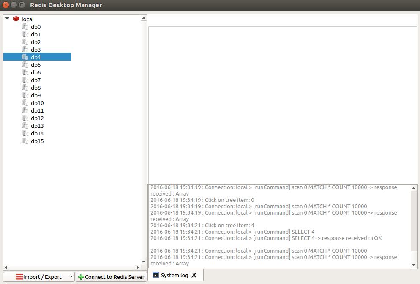Select the db0 tree item text
Viewport: 420px width, 284px height.
click(x=35, y=27)
